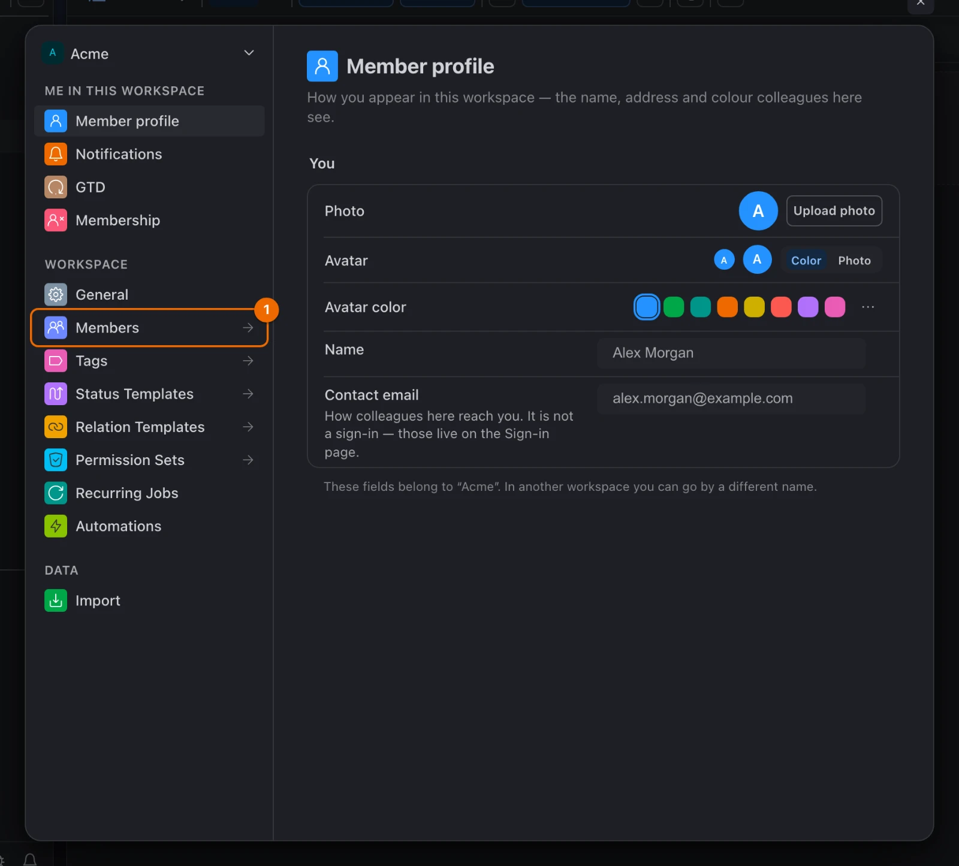This screenshot has width=959, height=866.
Task: Open the GTD sidebar icon
Action: click(x=56, y=187)
